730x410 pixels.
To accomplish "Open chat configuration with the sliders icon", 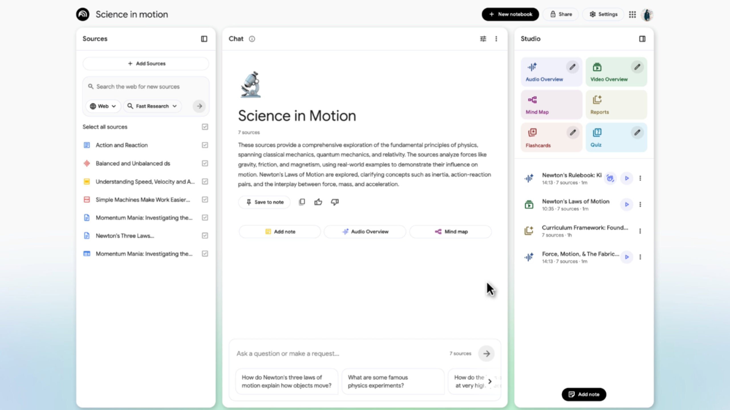I will [x=483, y=39].
